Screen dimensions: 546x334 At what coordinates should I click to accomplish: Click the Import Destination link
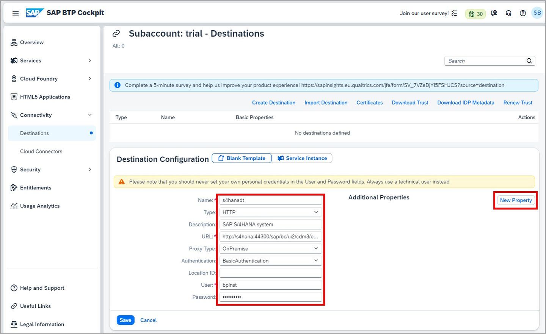326,103
